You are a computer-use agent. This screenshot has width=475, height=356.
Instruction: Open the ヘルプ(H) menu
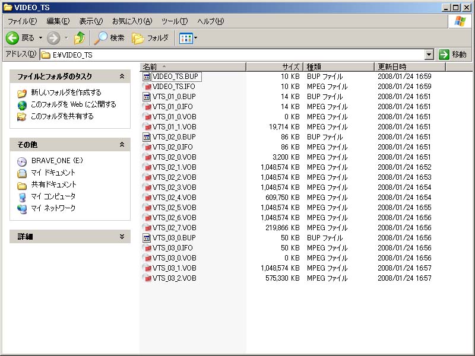tap(211, 21)
